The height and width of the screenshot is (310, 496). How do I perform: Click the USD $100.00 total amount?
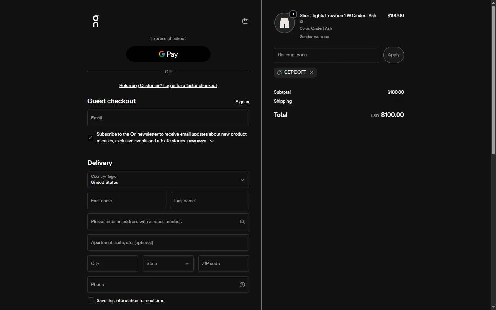[387, 115]
